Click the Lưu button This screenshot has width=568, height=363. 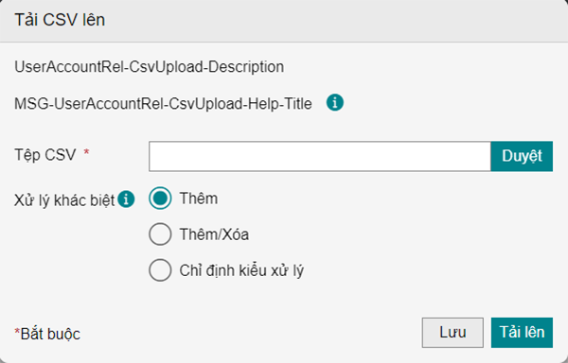click(453, 333)
